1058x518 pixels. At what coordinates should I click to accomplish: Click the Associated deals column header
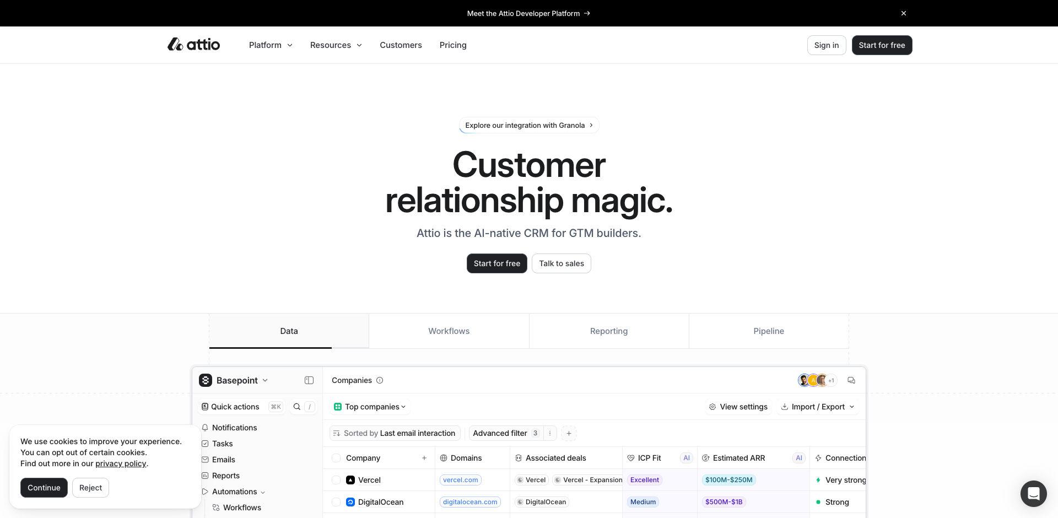click(x=566, y=458)
